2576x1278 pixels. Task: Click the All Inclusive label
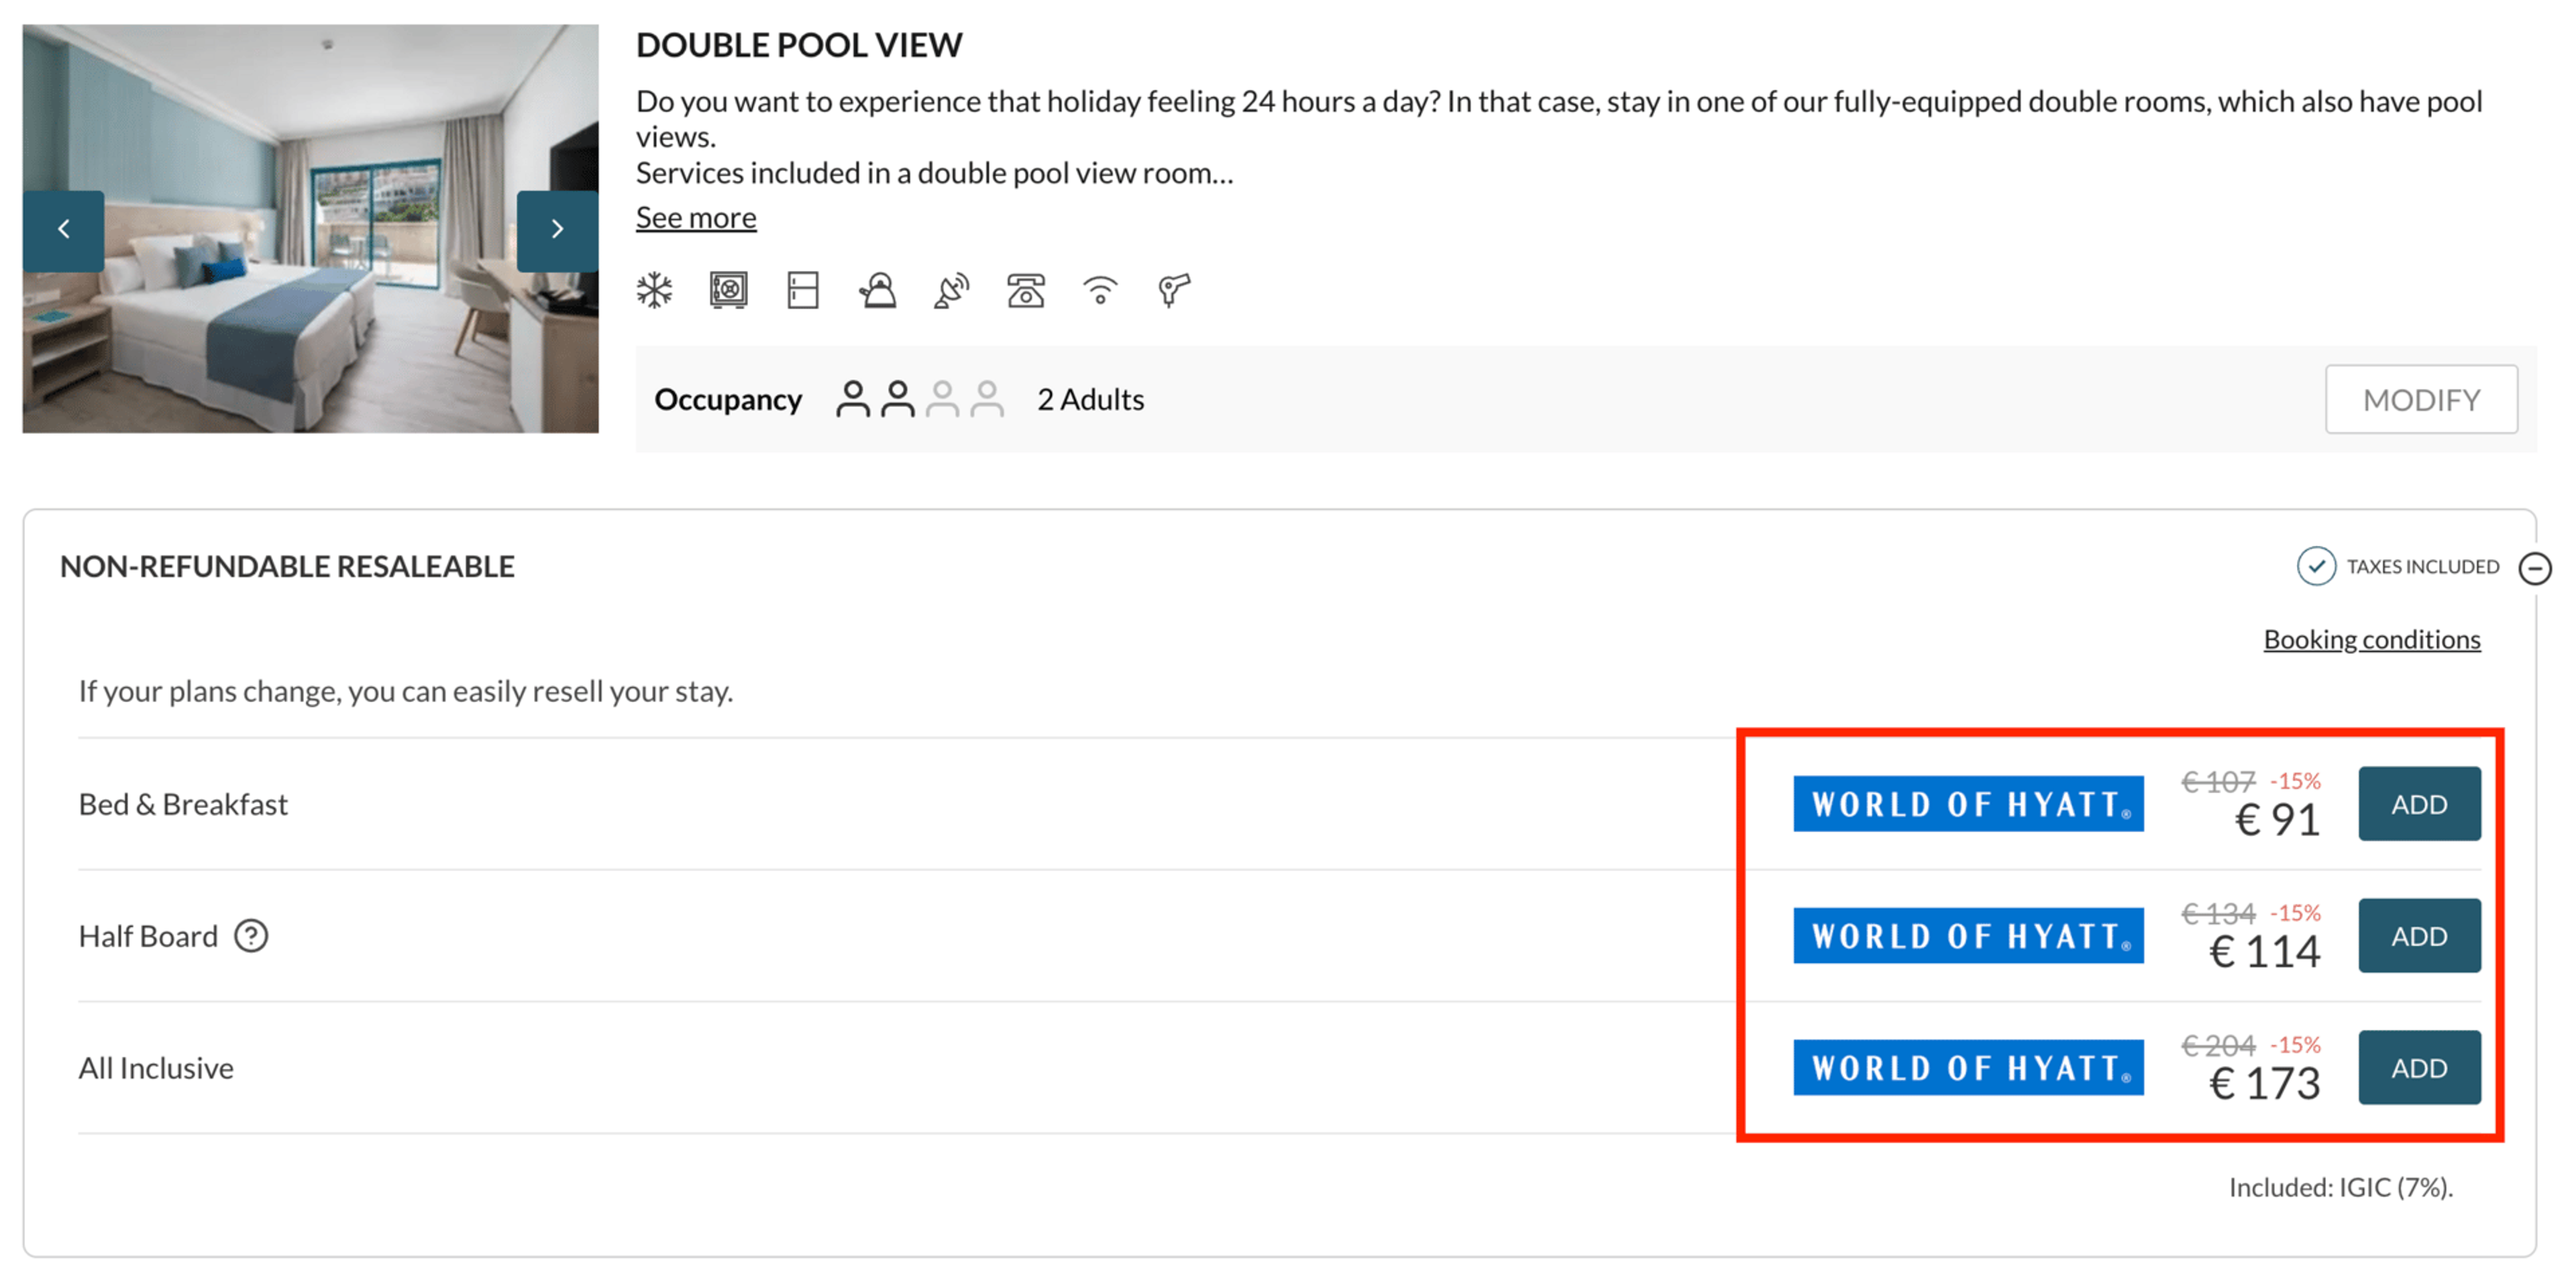click(156, 1068)
